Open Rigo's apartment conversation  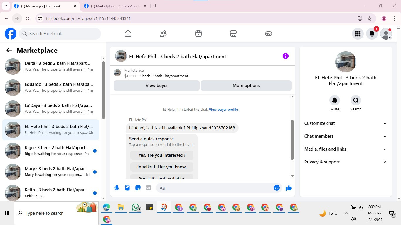(x=50, y=151)
